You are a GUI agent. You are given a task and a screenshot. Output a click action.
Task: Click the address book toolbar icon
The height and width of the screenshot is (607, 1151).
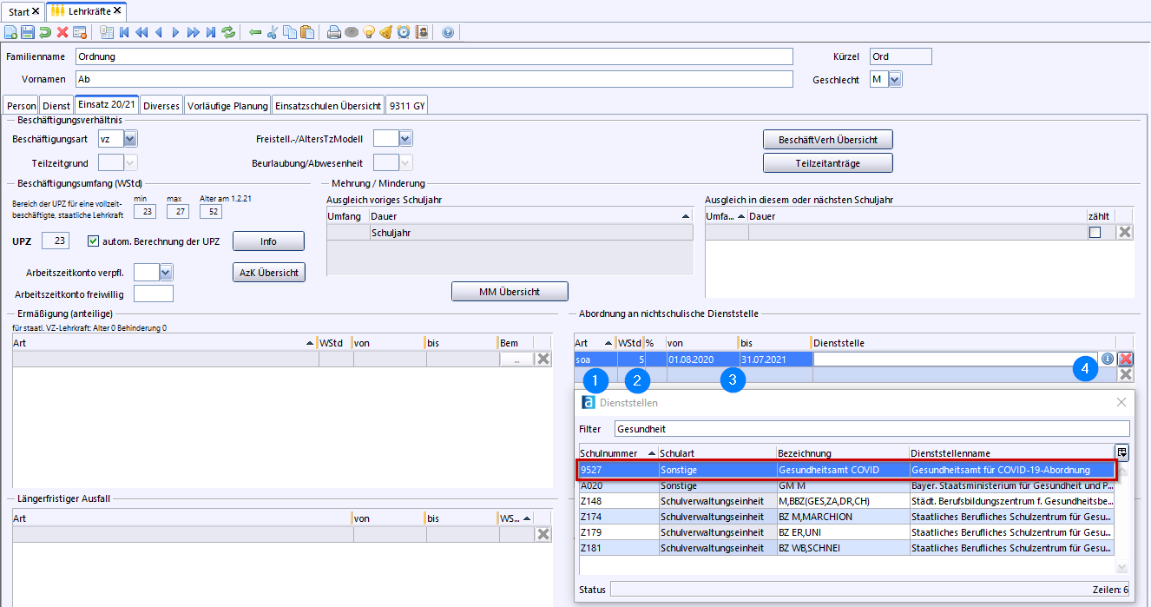[422, 33]
